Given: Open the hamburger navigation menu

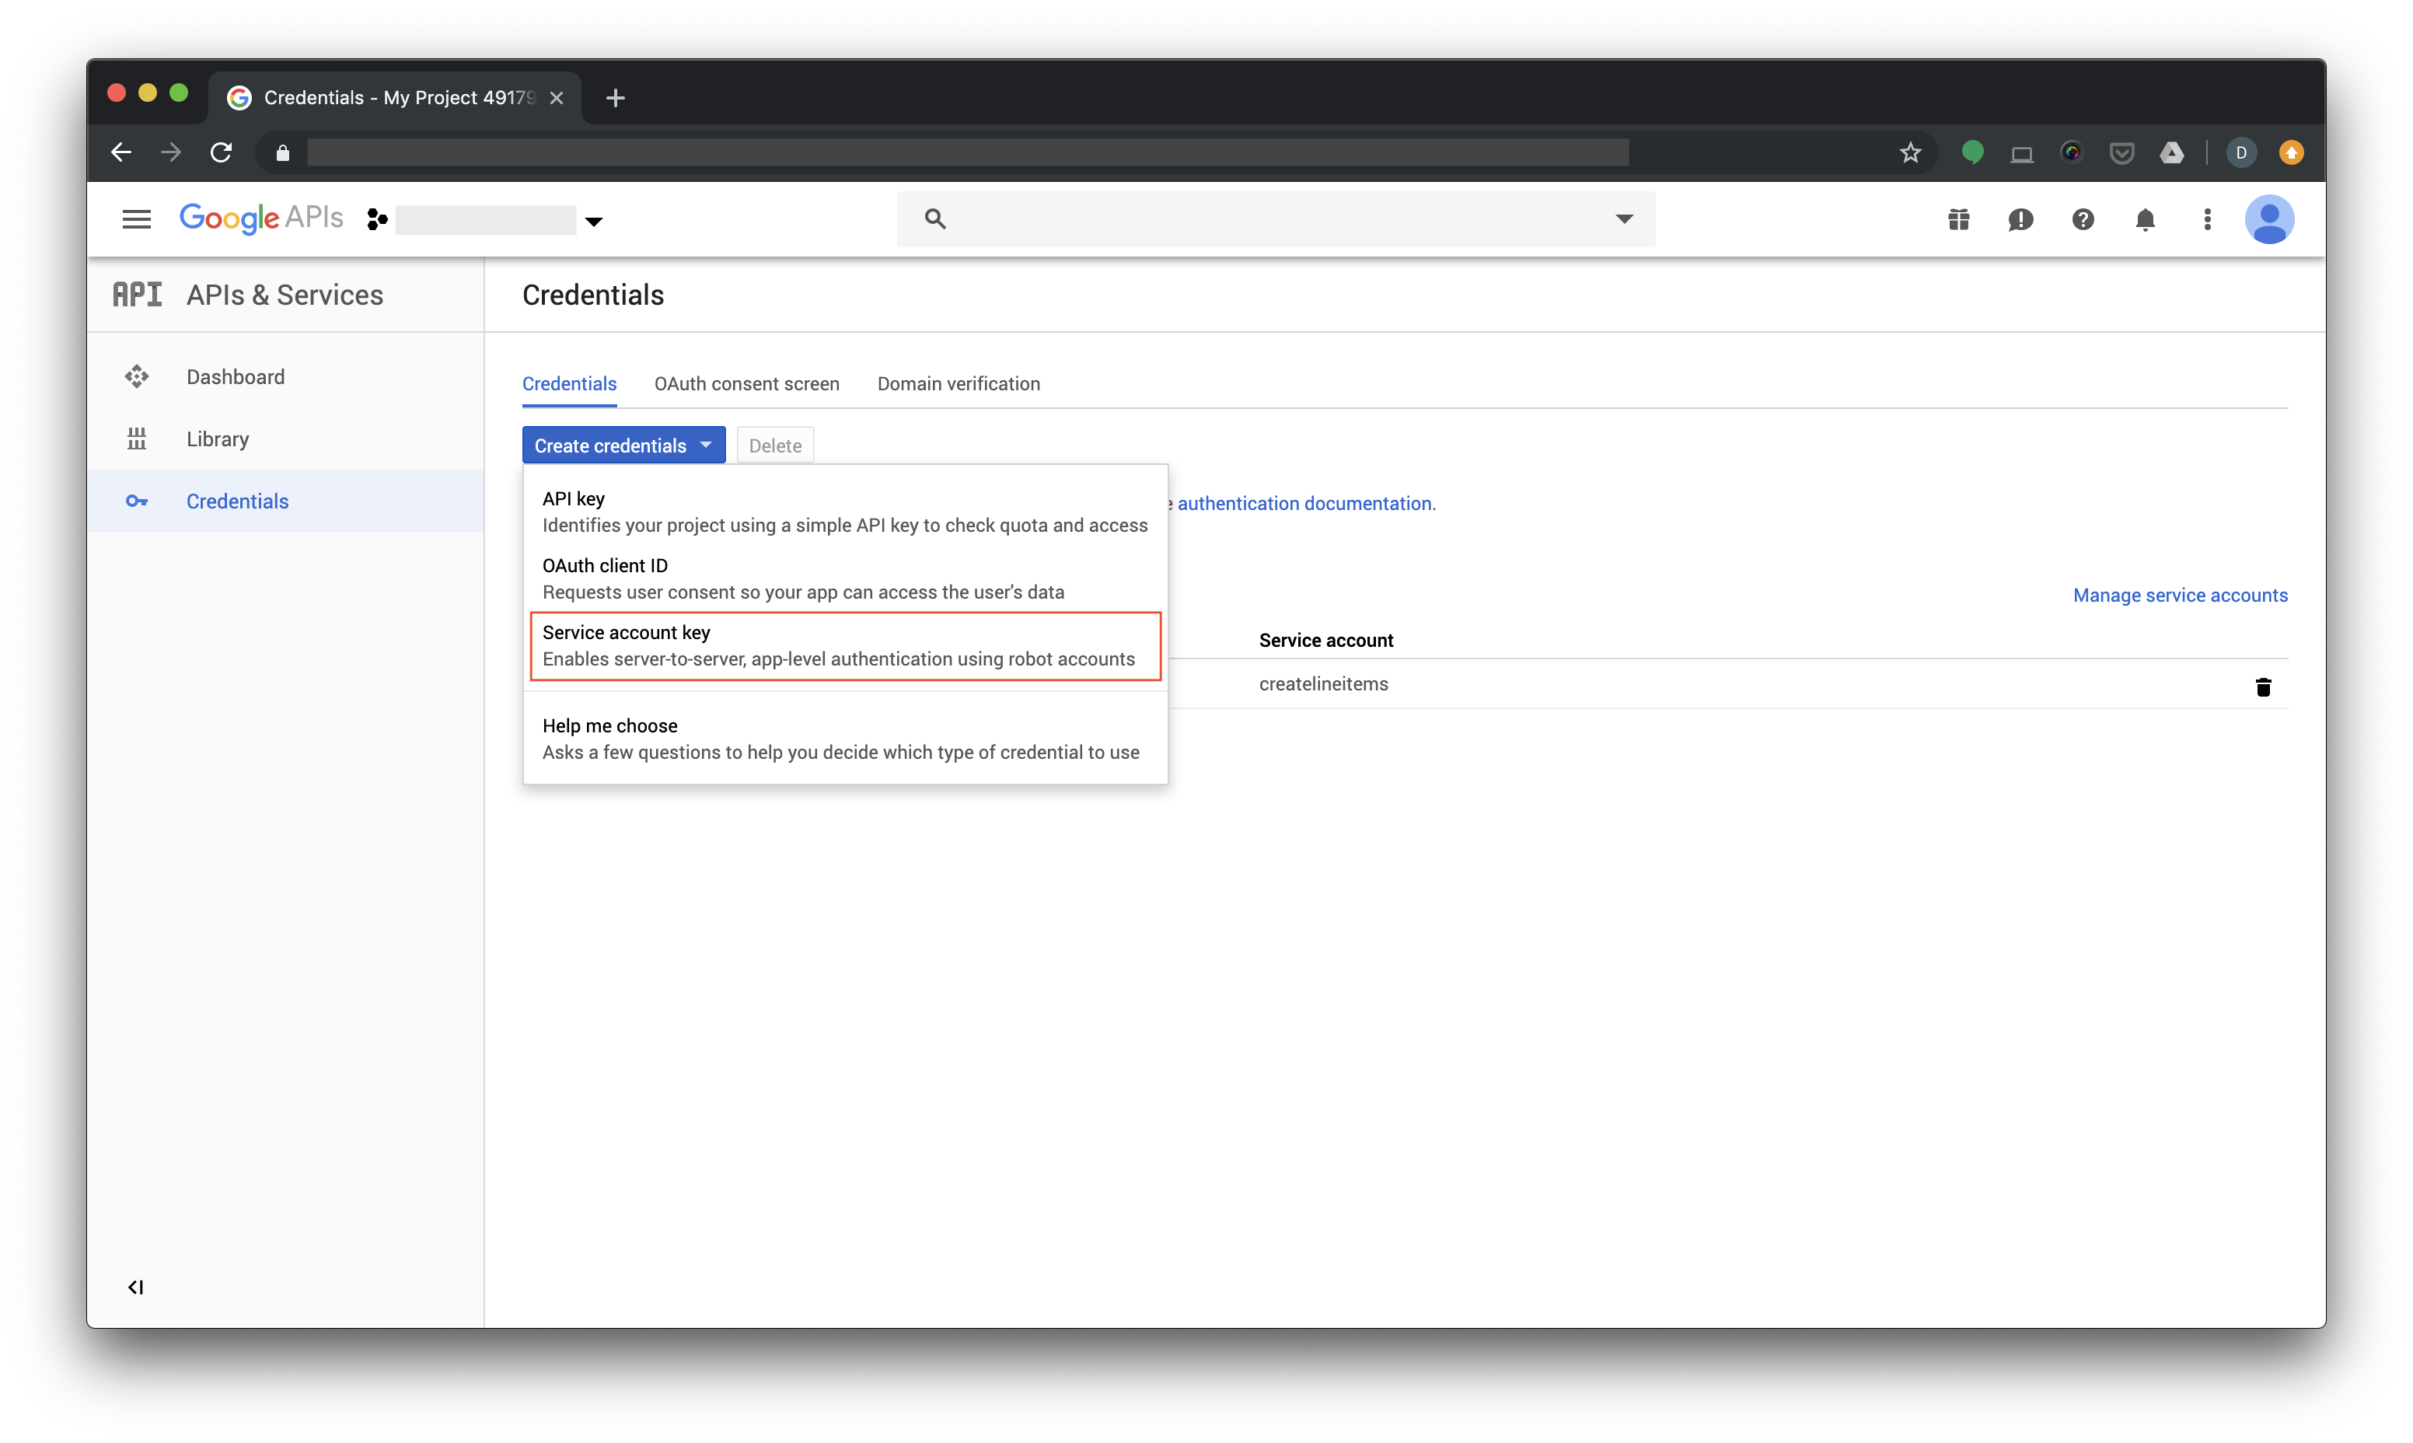Looking at the screenshot, I should click(x=136, y=220).
